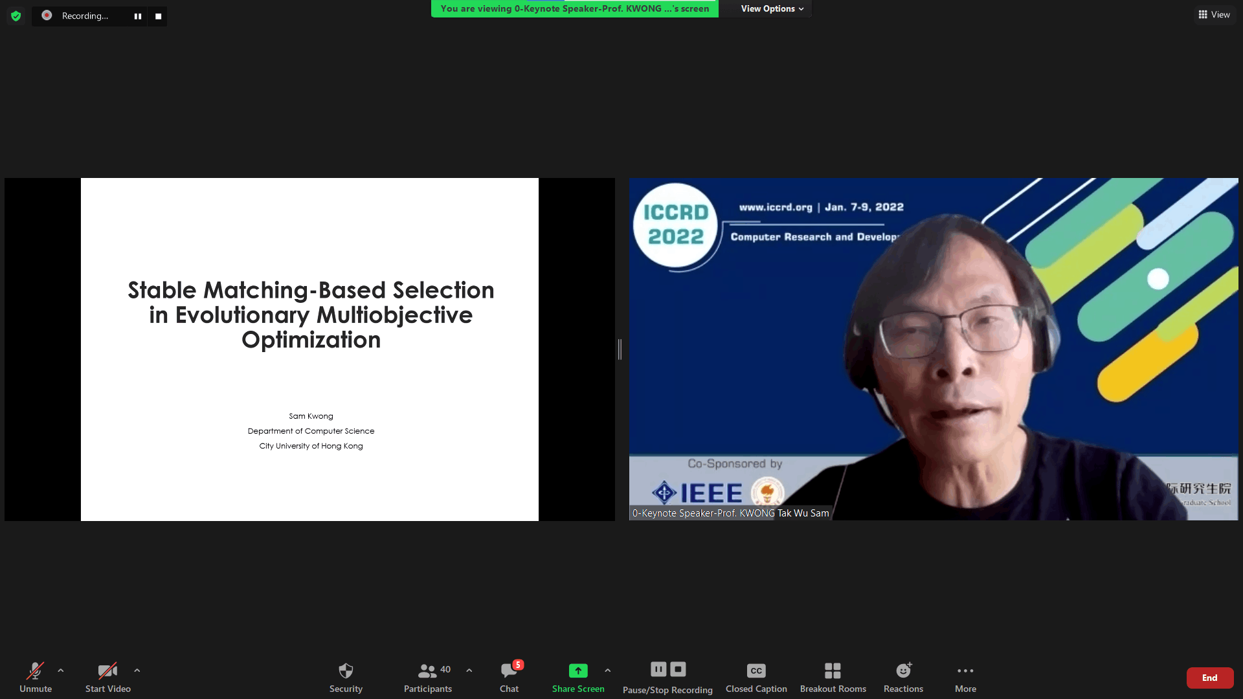Click the shared slide titled Stable Matching-Based Selection
The image size is (1243, 699).
click(x=309, y=349)
